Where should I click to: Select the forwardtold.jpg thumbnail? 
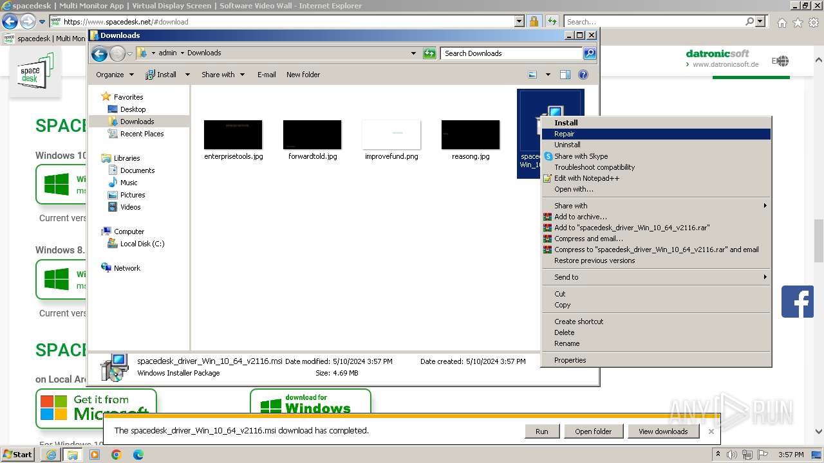(312, 135)
